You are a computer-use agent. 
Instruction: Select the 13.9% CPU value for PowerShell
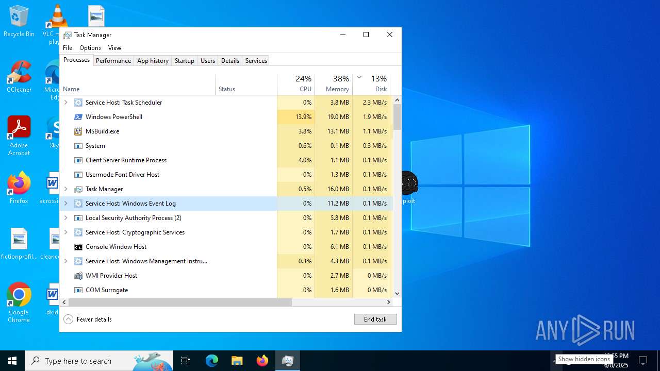pos(296,117)
